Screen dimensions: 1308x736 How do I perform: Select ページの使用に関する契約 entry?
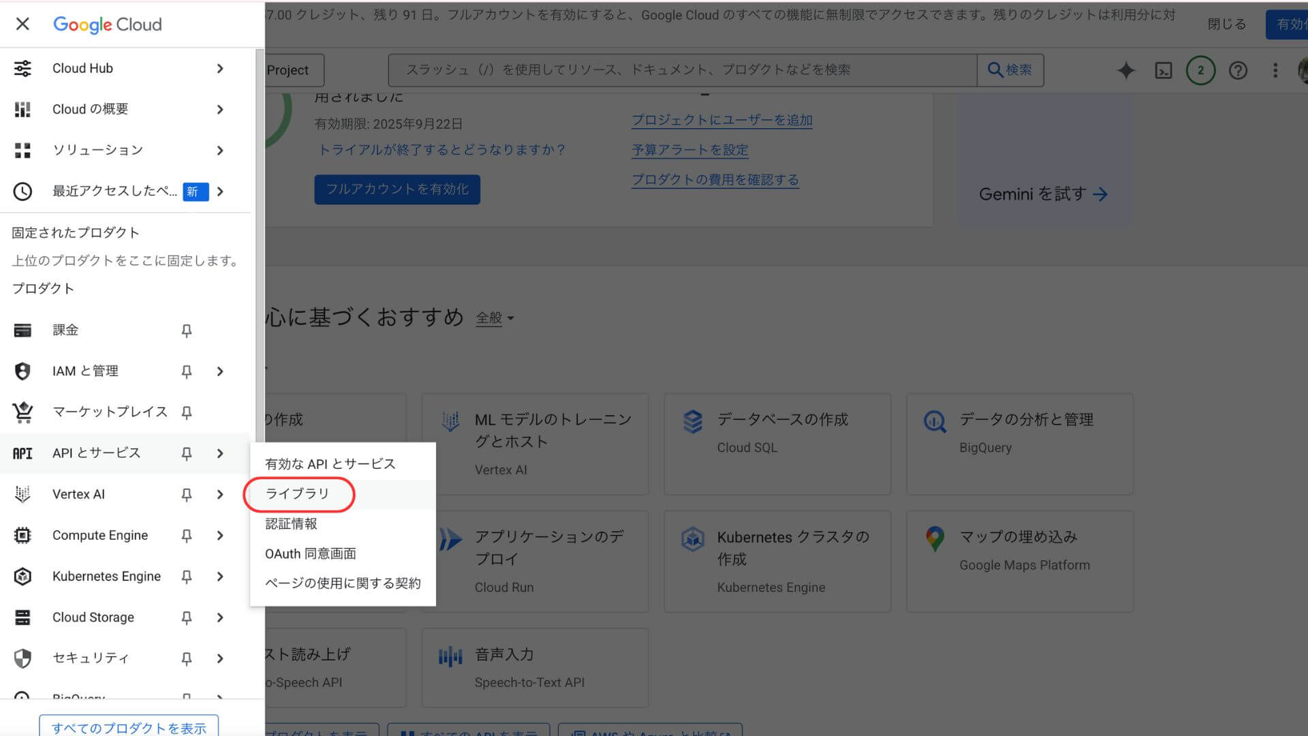tap(343, 583)
